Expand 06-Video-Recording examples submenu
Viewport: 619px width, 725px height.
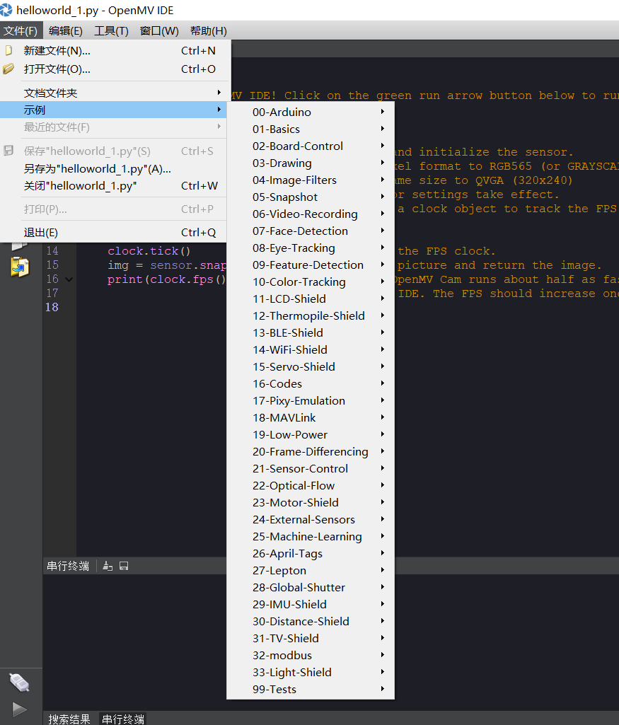311,214
